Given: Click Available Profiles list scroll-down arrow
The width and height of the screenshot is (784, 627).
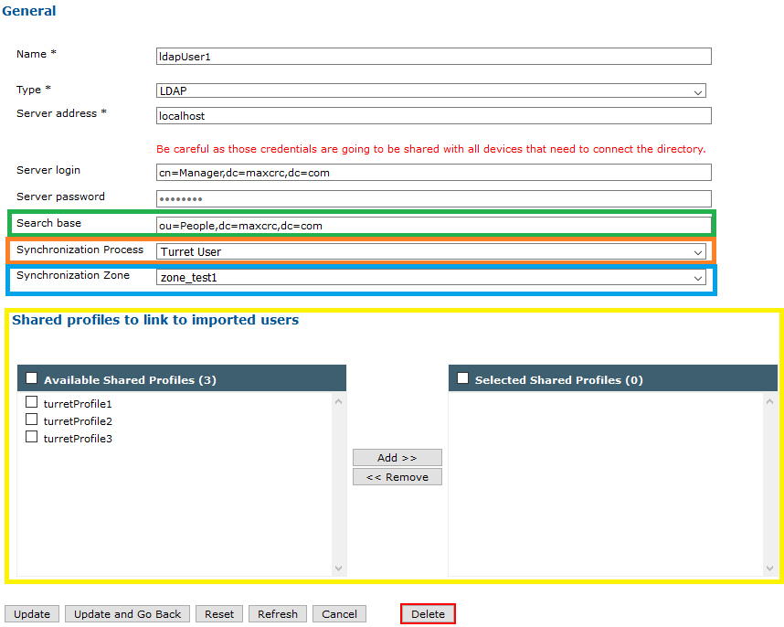Looking at the screenshot, I should pyautogui.click(x=338, y=568).
